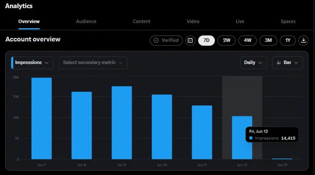Image resolution: width=315 pixels, height=175 pixels.
Task: Click the Jun 7 impressions bar
Action: click(42, 119)
